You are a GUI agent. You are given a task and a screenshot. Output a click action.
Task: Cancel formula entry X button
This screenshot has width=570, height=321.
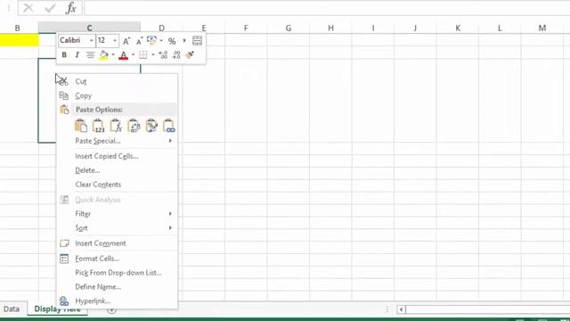click(x=28, y=8)
